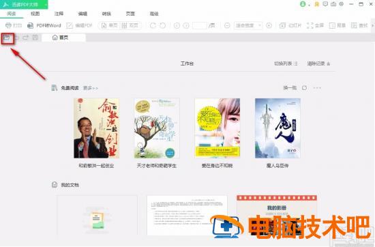Click the printer icon in toolbar
Screen dimensions: 375x247
click(8, 25)
